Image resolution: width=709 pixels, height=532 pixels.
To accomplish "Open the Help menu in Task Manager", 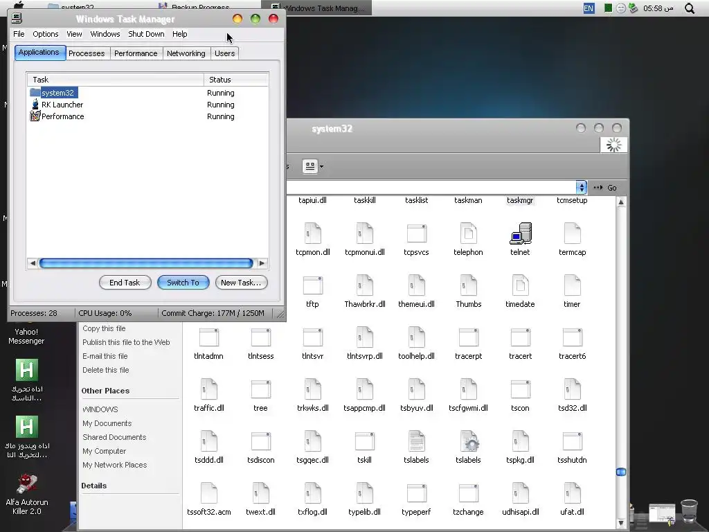I will point(179,34).
